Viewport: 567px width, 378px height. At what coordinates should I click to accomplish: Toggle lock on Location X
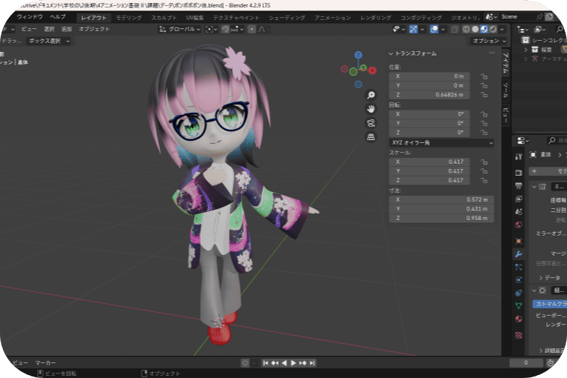pyautogui.click(x=483, y=76)
